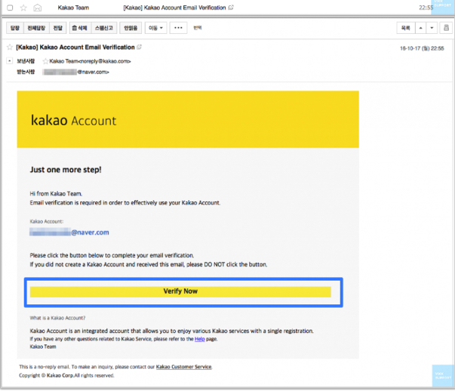Go to previous message with up arrow

click(421, 28)
